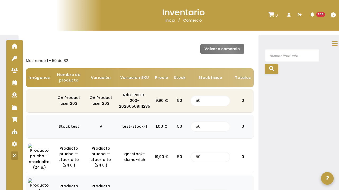Click the 556 notification badge

pyautogui.click(x=321, y=15)
